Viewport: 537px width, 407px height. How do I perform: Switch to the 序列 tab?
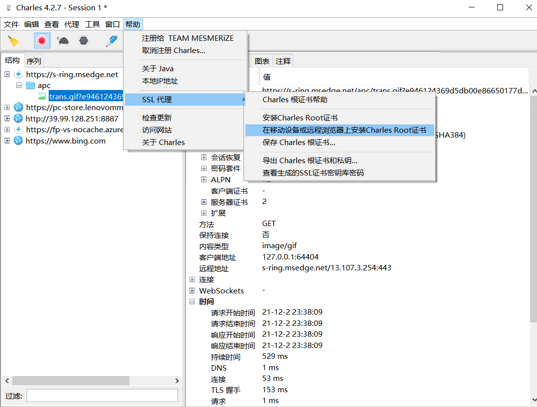point(33,61)
